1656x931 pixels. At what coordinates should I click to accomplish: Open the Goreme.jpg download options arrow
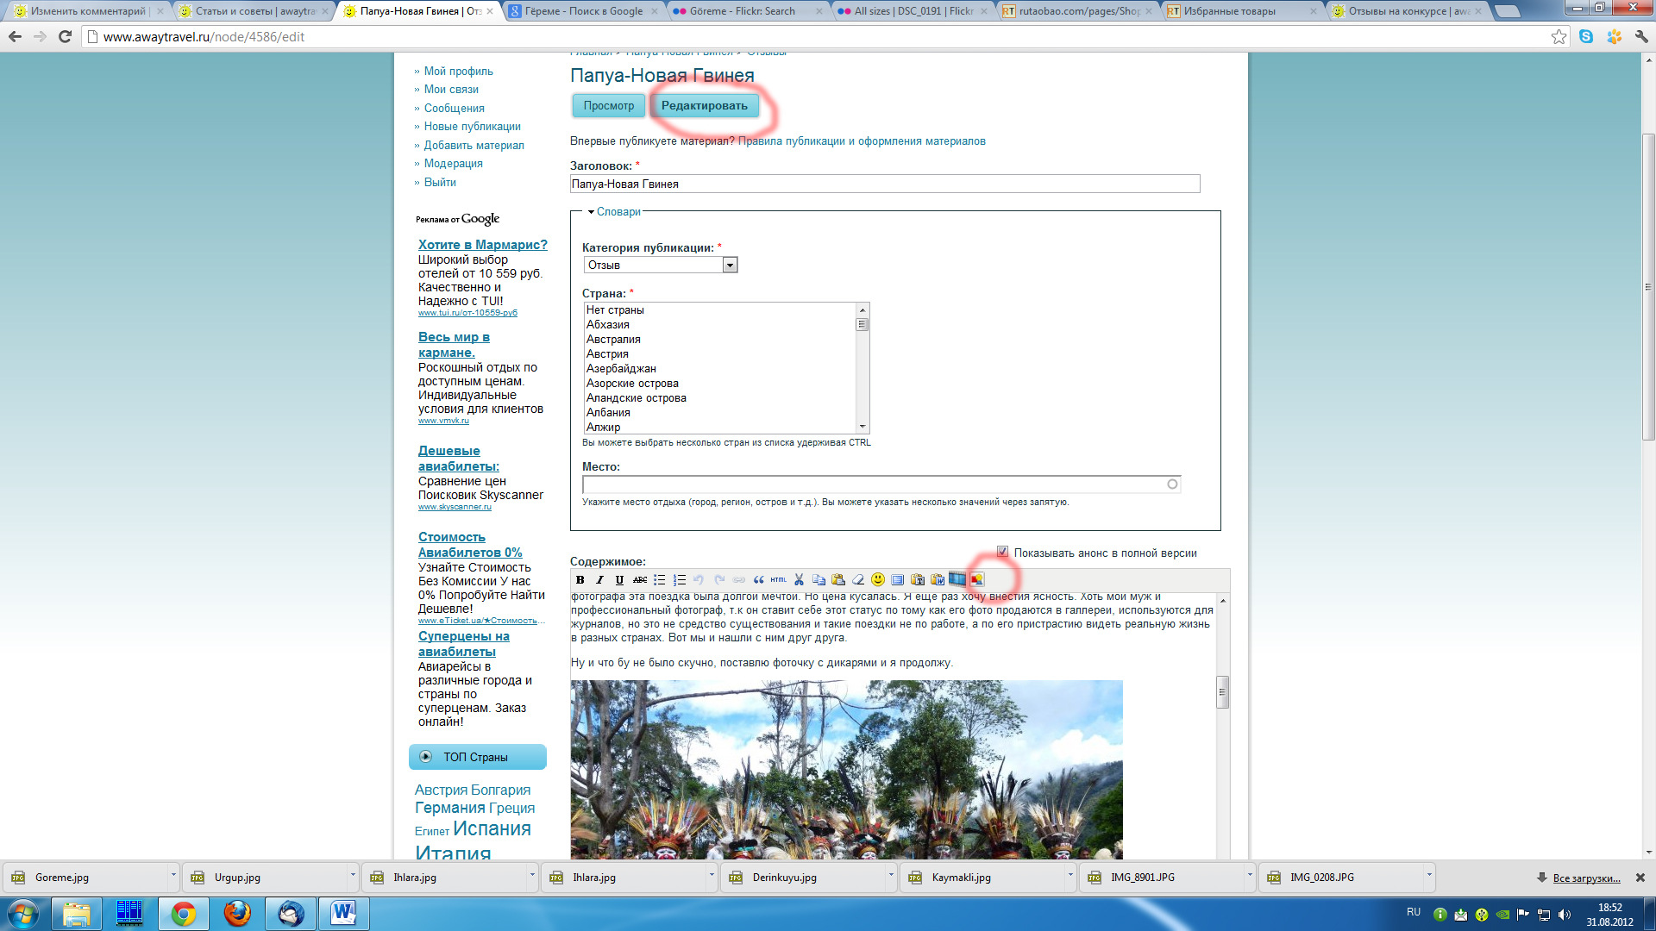[x=172, y=877]
